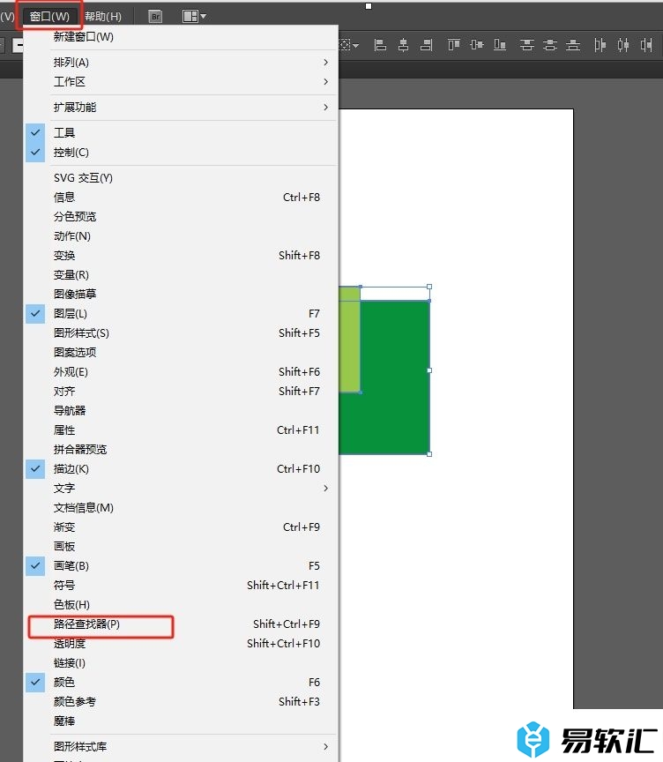Expand the 文字 submenu

pyautogui.click(x=181, y=489)
